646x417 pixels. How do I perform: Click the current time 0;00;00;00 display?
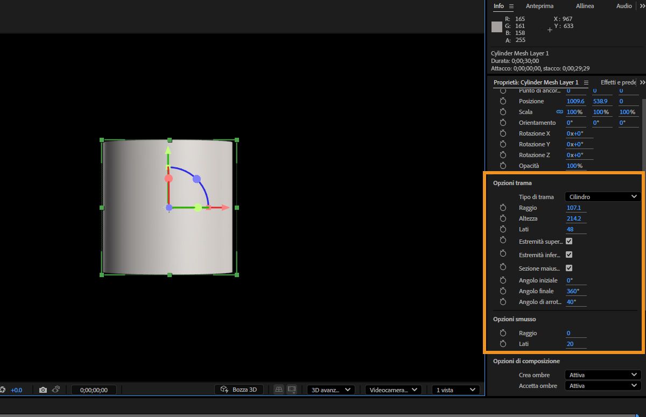tap(94, 390)
